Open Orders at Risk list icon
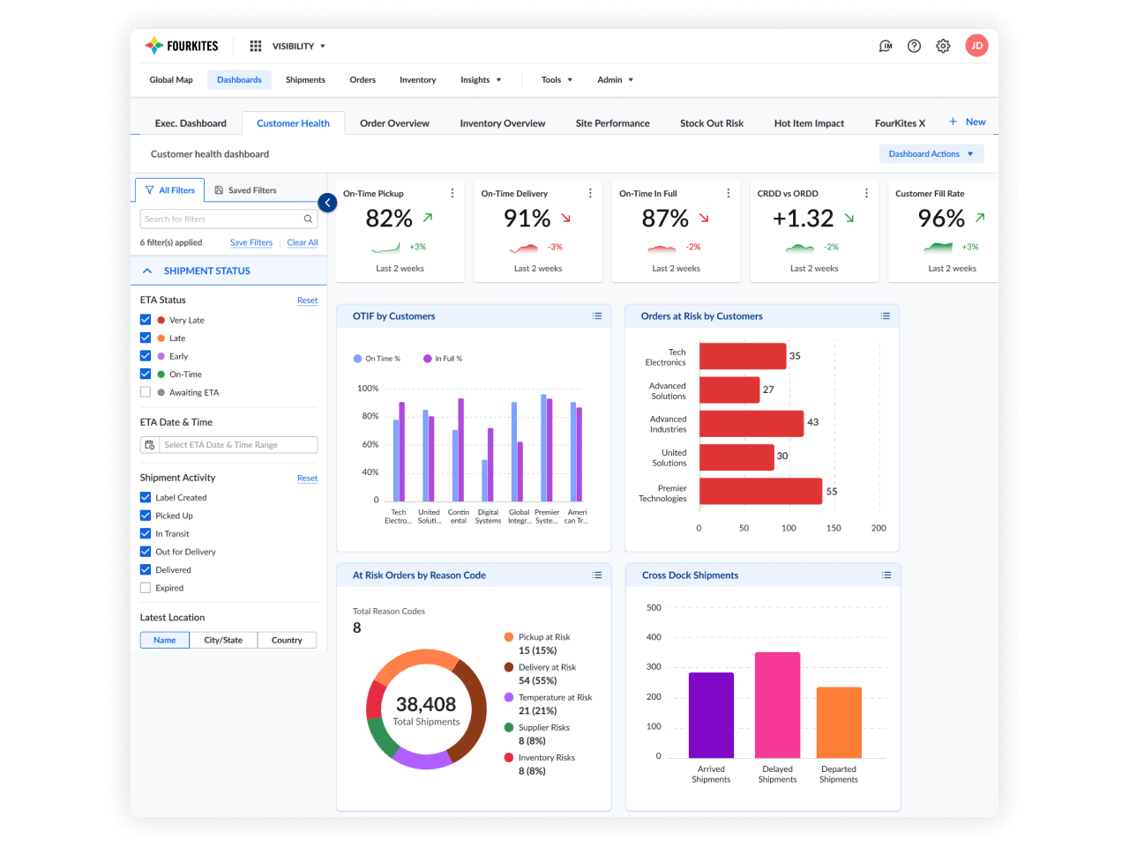Image resolution: width=1129 pixels, height=846 pixels. point(885,315)
